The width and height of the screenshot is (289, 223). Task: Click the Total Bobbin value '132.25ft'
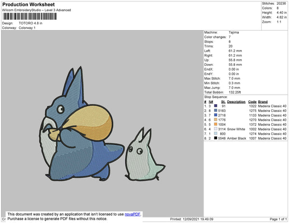(x=235, y=92)
